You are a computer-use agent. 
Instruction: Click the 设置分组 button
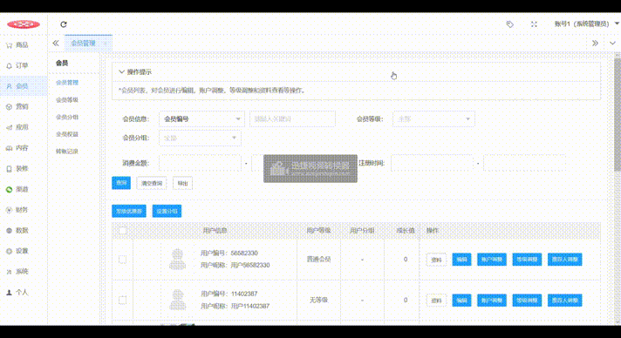(167, 211)
